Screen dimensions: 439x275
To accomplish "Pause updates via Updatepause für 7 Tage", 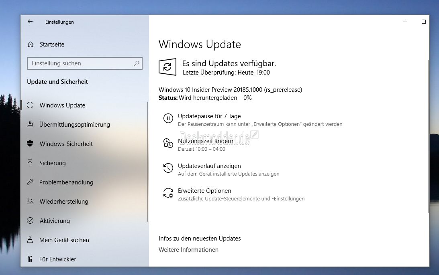I will tap(209, 116).
